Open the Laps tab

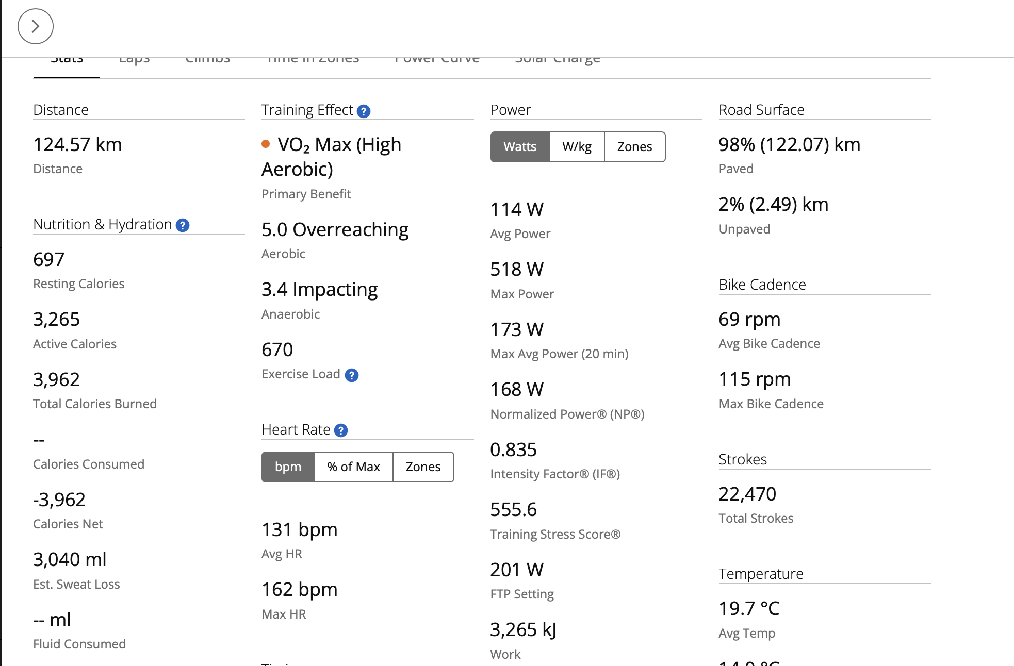[134, 61]
